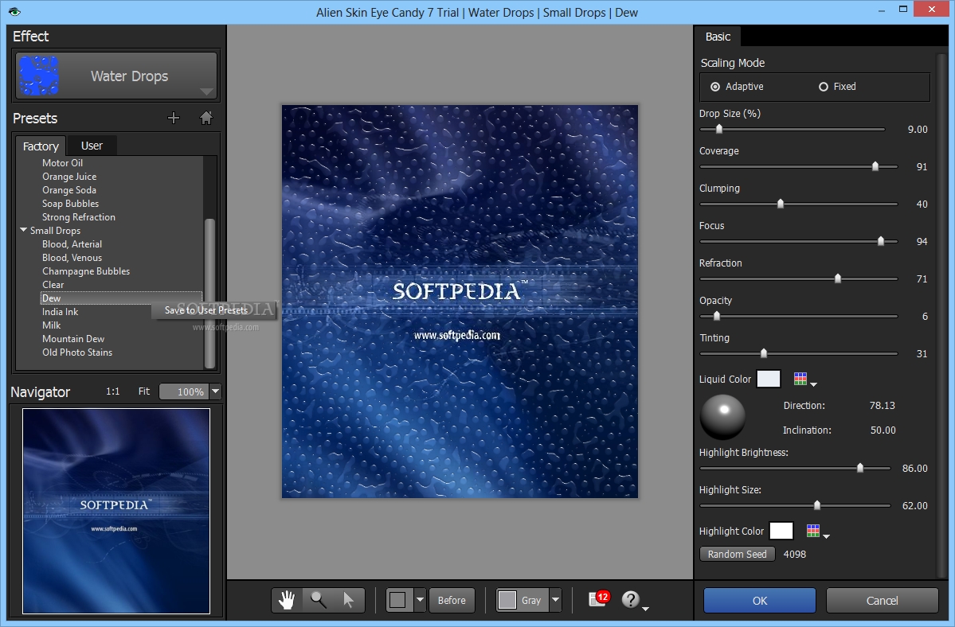Screen dimensions: 955x627
Task: Click the Eye Candy app icon in title bar
Action: [14, 12]
